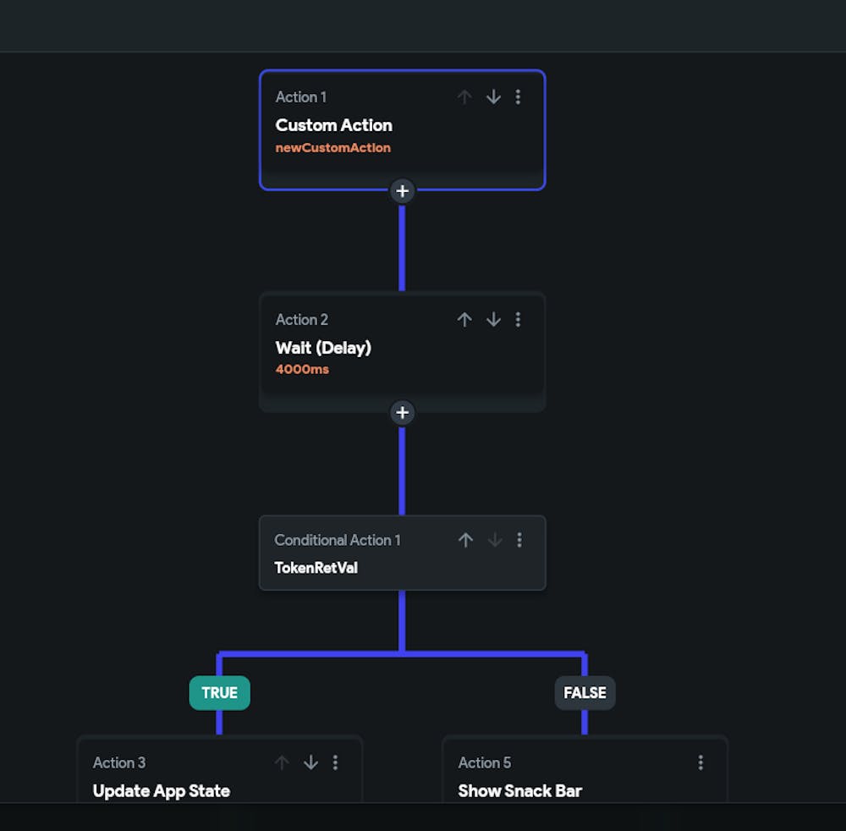Image resolution: width=846 pixels, height=831 pixels.
Task: Move Action 3 down with arrow
Action: (310, 762)
